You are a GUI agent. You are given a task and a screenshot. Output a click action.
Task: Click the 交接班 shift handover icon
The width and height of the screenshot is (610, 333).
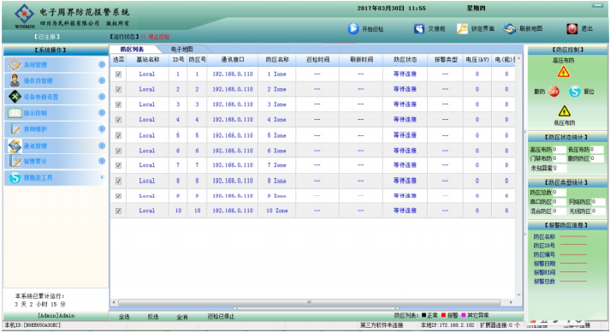[x=419, y=28]
